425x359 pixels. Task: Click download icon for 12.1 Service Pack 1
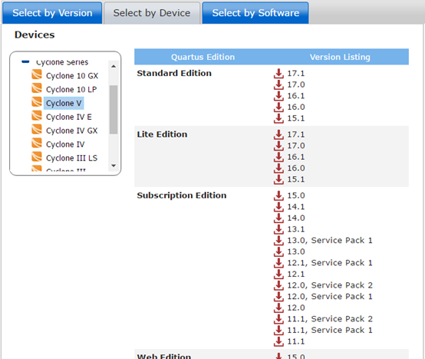[278, 263]
